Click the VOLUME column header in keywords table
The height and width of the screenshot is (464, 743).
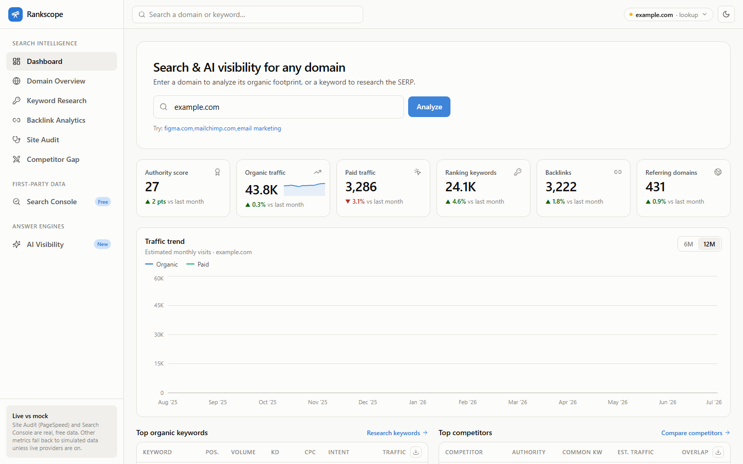pos(244,452)
